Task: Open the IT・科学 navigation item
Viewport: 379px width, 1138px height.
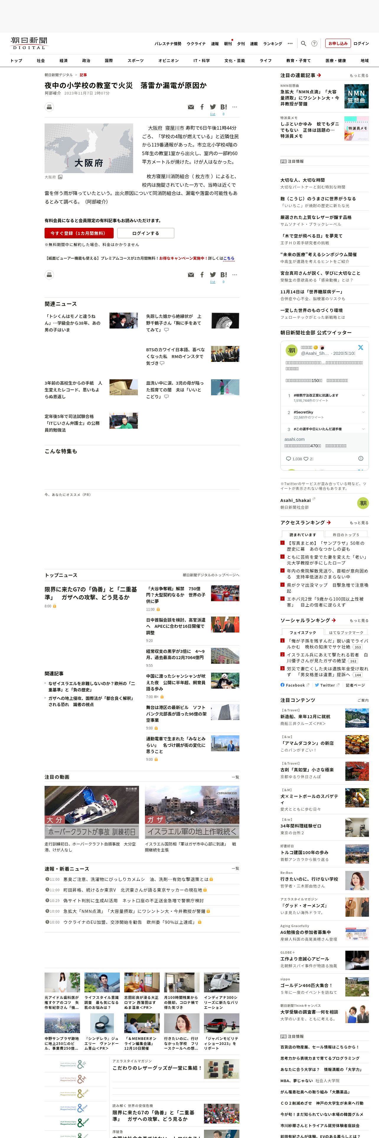Action: point(202,61)
